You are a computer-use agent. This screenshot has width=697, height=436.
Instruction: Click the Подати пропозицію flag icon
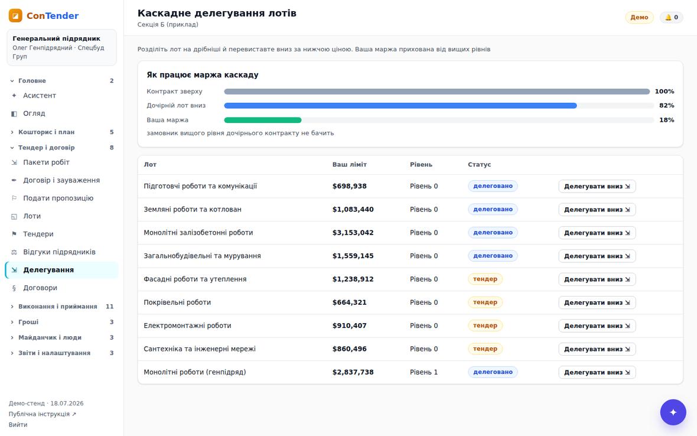(x=14, y=199)
